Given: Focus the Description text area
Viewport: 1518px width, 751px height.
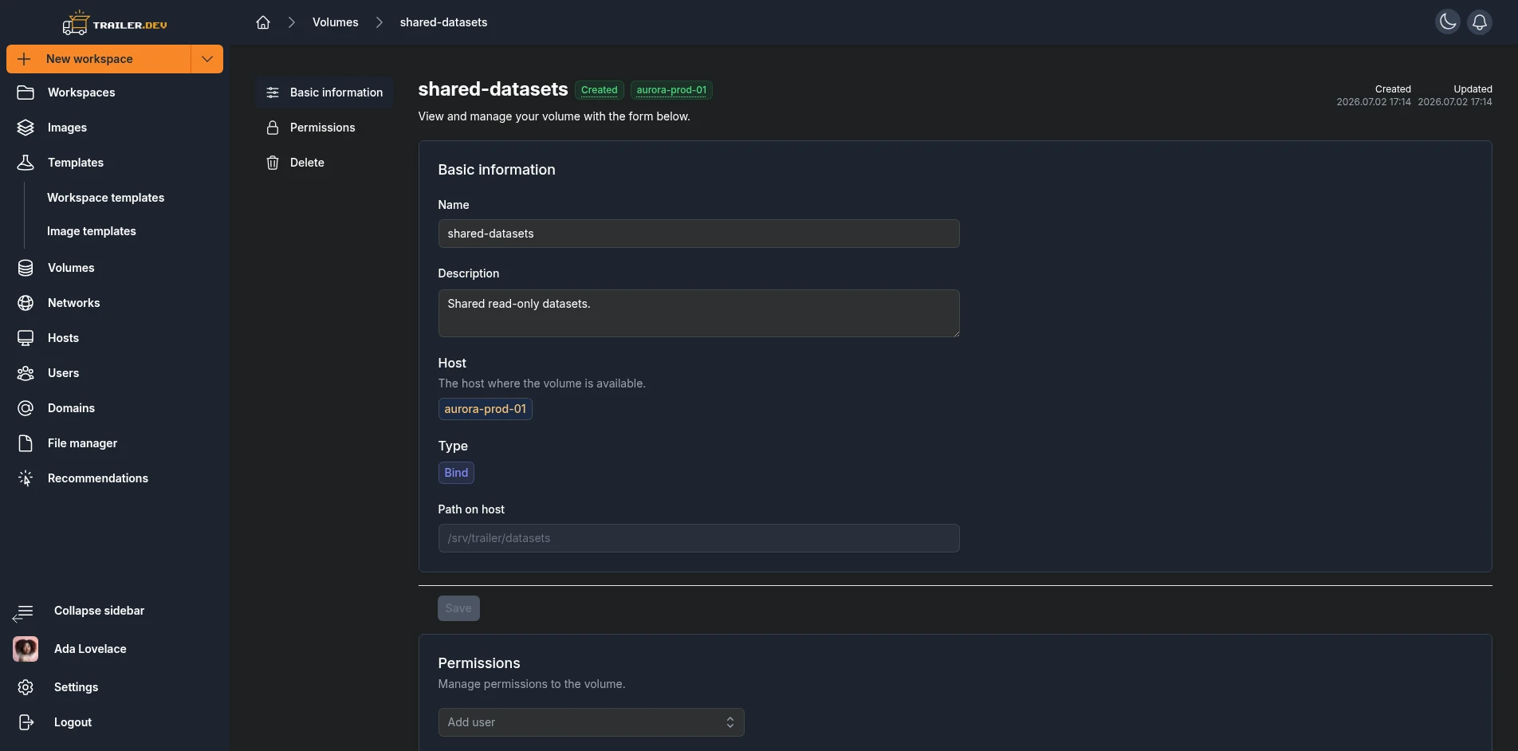Looking at the screenshot, I should point(698,313).
